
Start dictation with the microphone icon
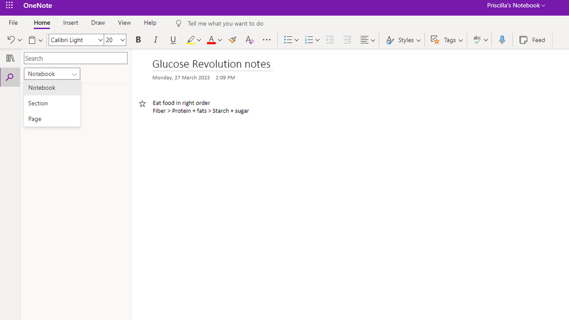[502, 40]
